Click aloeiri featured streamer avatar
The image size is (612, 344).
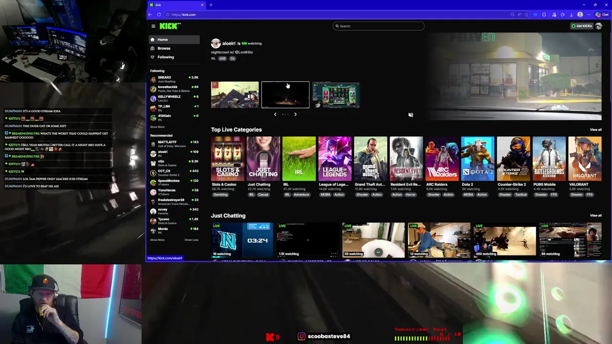[x=216, y=43]
